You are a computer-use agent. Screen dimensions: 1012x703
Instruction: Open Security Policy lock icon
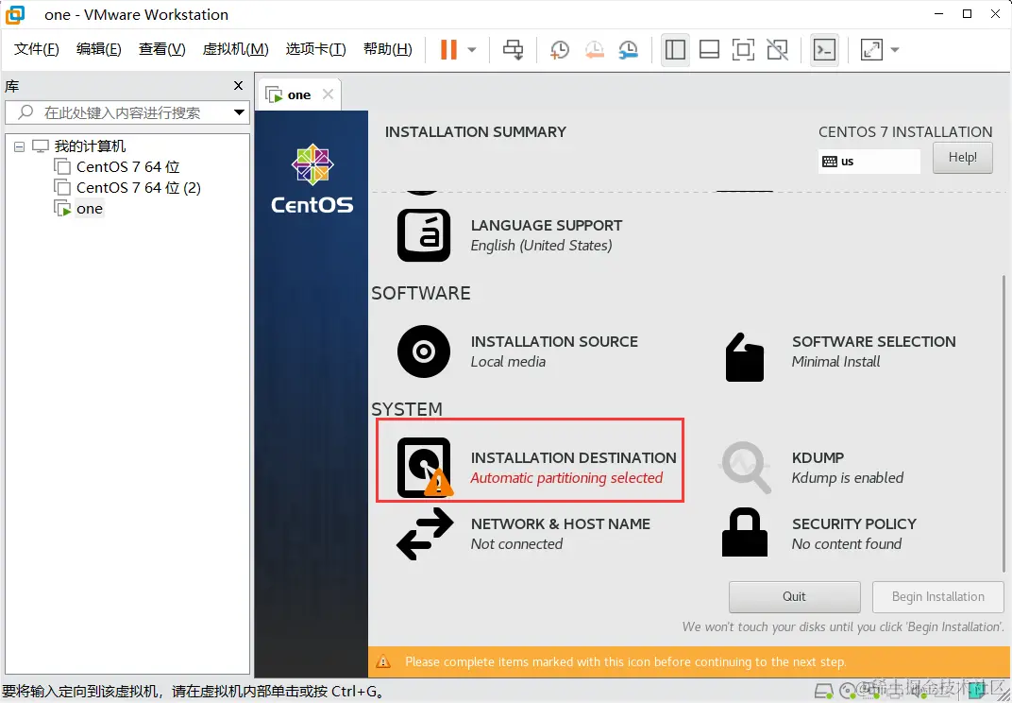point(744,532)
